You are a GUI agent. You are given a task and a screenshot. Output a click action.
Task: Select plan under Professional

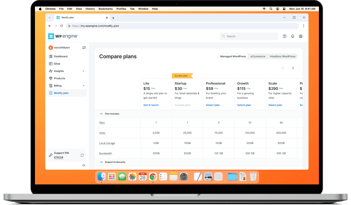(213, 105)
